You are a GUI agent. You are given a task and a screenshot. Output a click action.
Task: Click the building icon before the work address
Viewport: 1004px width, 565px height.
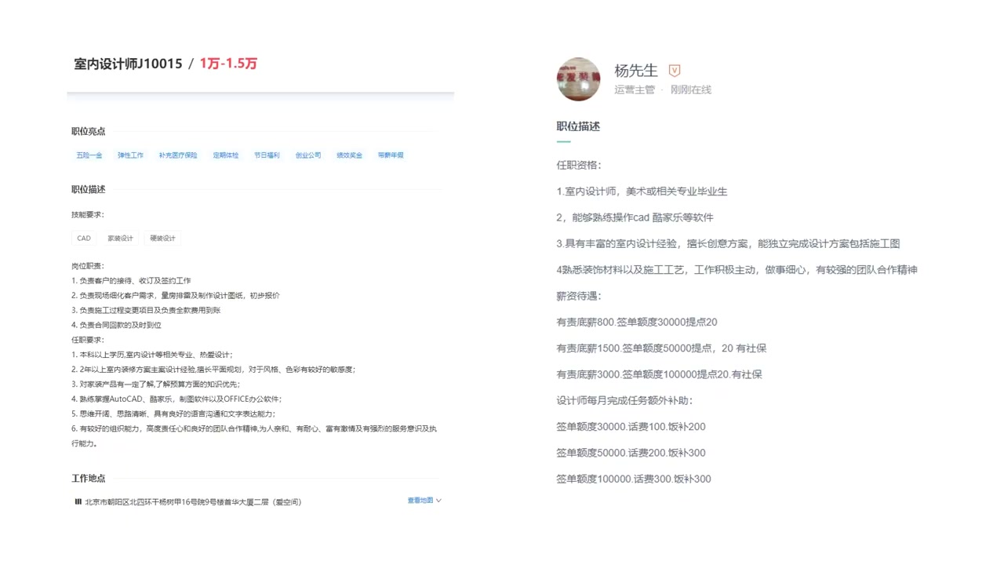[x=78, y=501]
